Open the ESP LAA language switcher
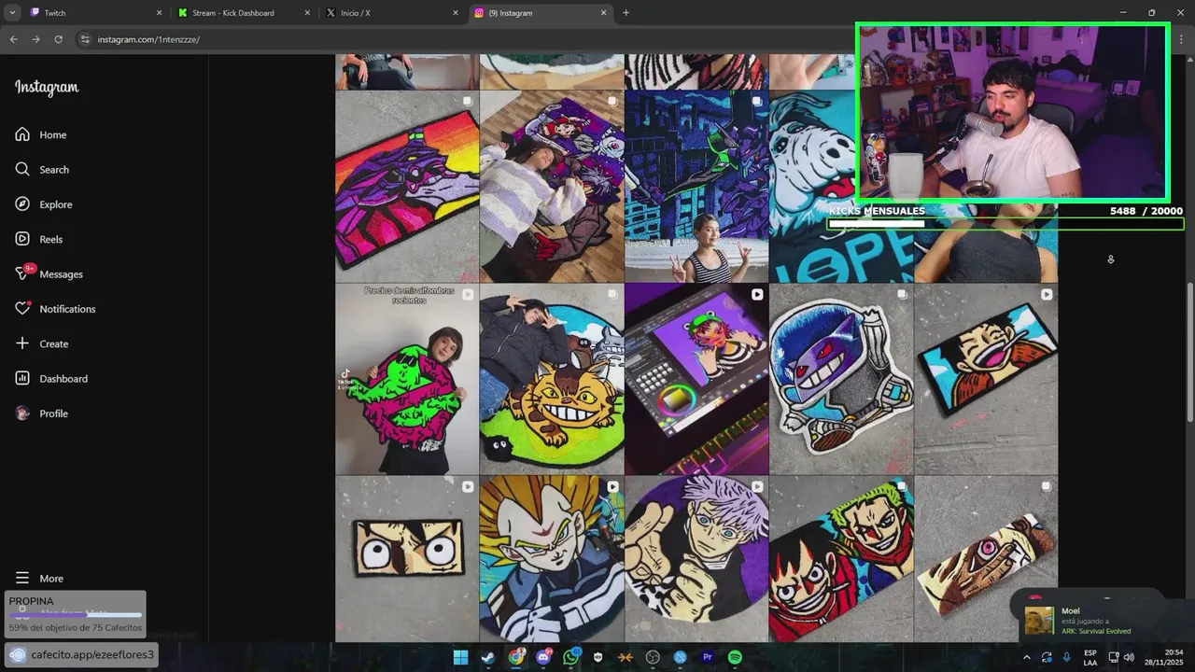Screen dimensions: 1195x672 pyautogui.click(x=1090, y=657)
